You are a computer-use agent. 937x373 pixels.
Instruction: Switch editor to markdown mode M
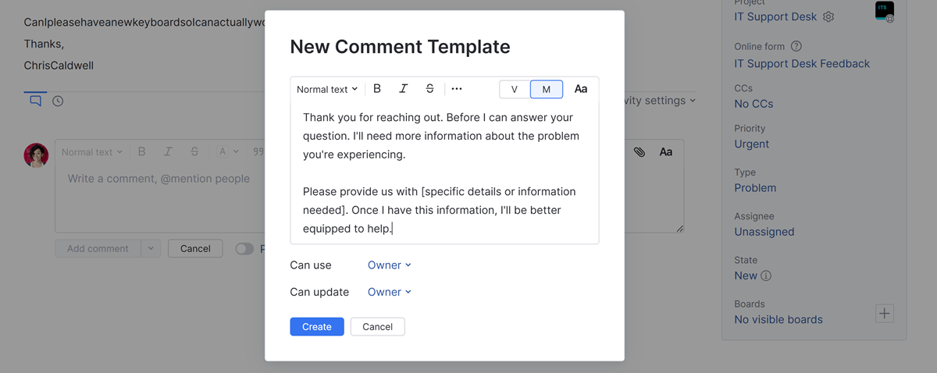pyautogui.click(x=547, y=89)
